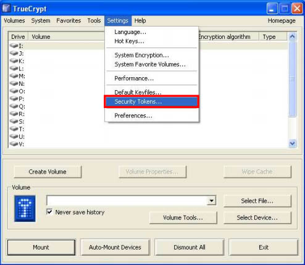The width and height of the screenshot is (305, 265).
Task: Toggle Never save history checkbox
Action: tap(49, 212)
